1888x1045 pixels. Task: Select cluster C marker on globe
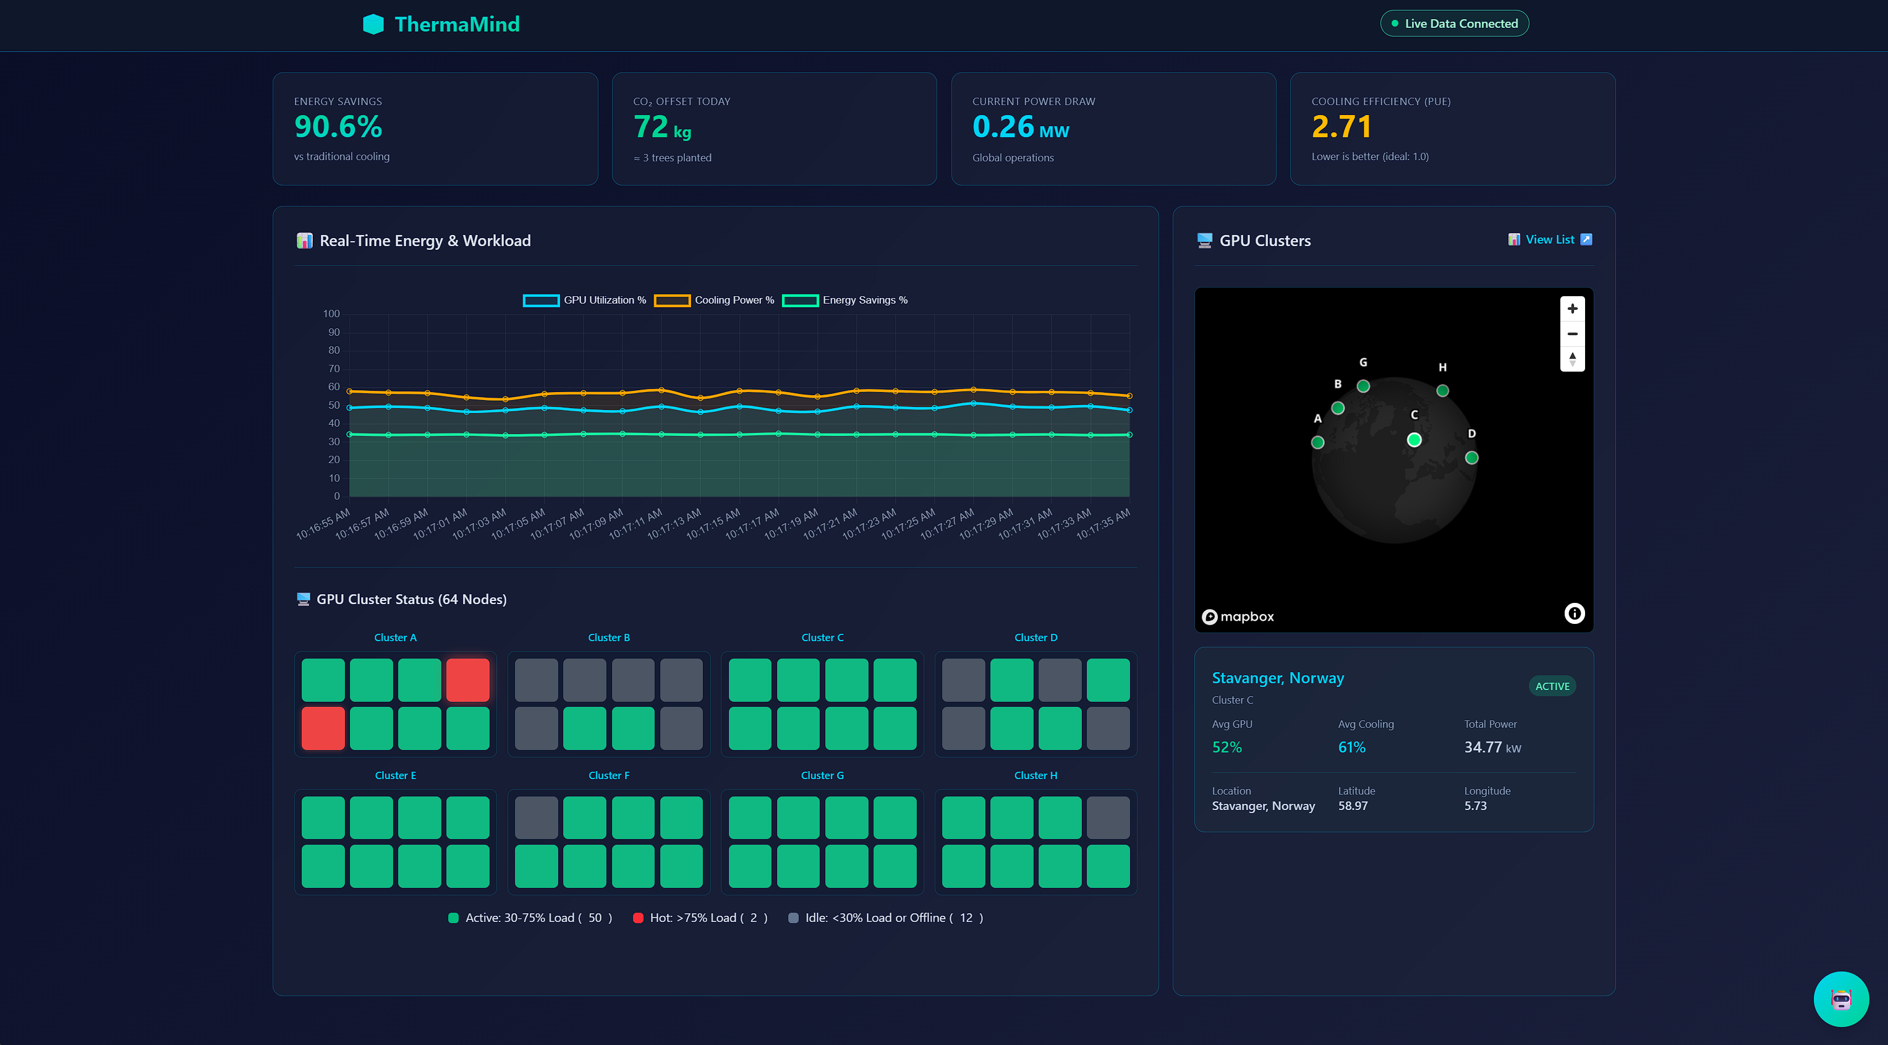tap(1414, 440)
